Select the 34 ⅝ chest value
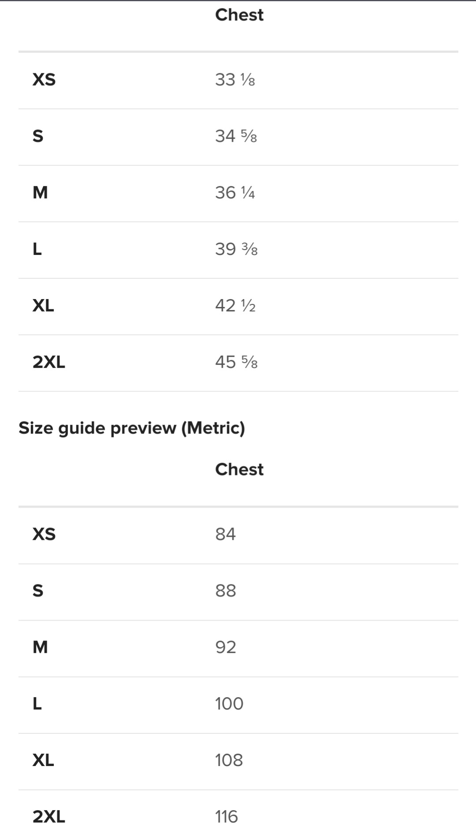 (236, 136)
